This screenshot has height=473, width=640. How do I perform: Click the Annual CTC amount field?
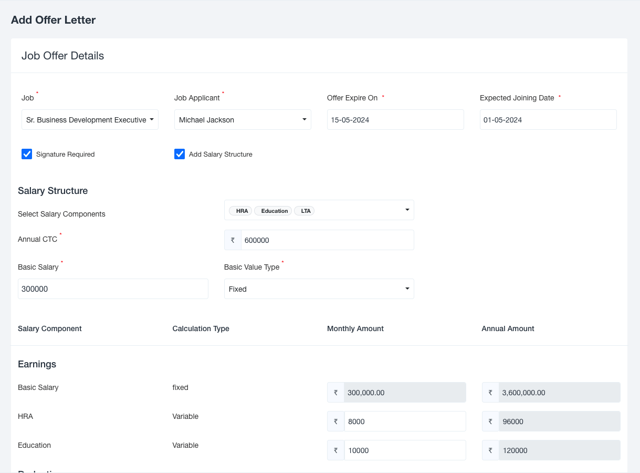[x=327, y=240]
